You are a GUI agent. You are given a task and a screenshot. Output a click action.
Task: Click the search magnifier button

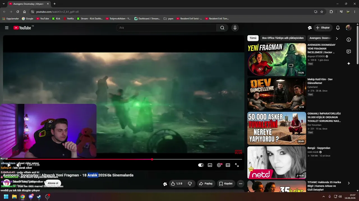tap(222, 28)
